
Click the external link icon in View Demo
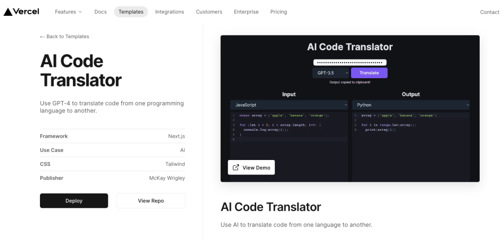point(236,167)
